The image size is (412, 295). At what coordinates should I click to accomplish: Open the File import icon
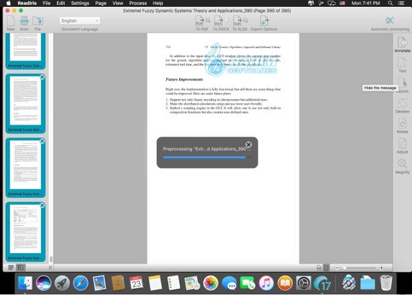pos(38,21)
